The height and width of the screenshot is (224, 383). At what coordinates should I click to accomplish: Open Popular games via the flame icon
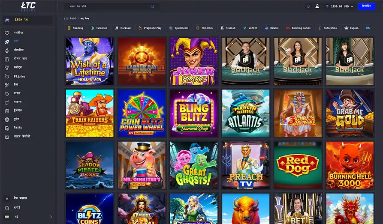click(x=7, y=50)
